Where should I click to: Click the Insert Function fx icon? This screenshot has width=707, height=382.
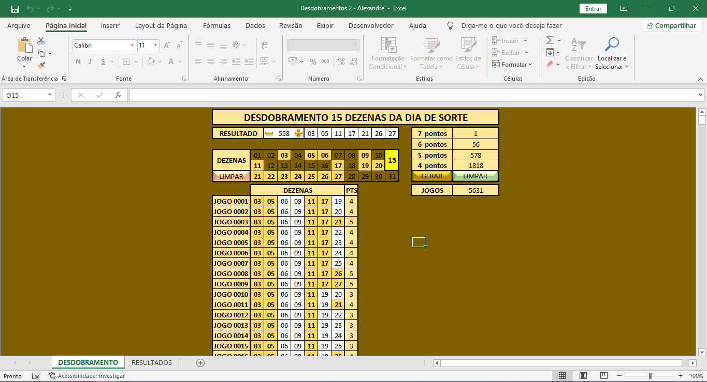tap(118, 95)
